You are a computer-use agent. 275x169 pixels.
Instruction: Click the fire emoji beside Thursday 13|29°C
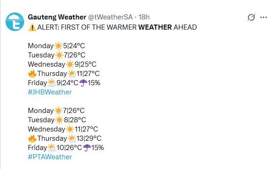(x=32, y=138)
